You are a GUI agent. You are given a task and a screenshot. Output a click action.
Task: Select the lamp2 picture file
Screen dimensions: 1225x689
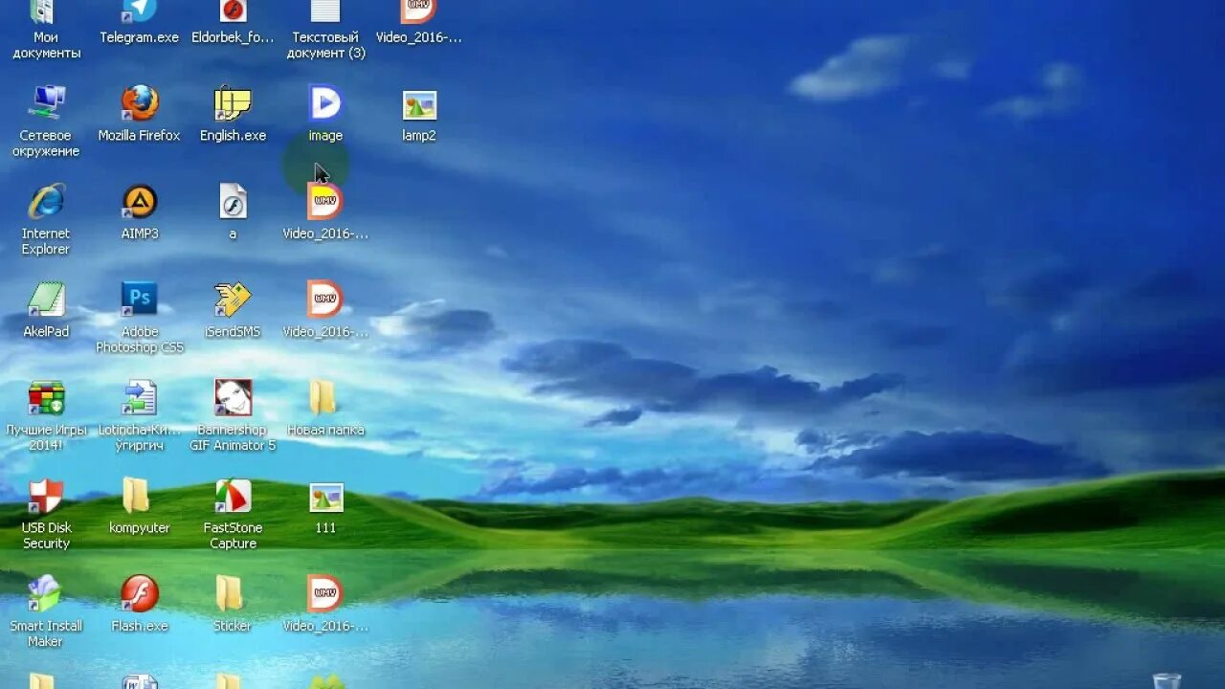pyautogui.click(x=419, y=114)
